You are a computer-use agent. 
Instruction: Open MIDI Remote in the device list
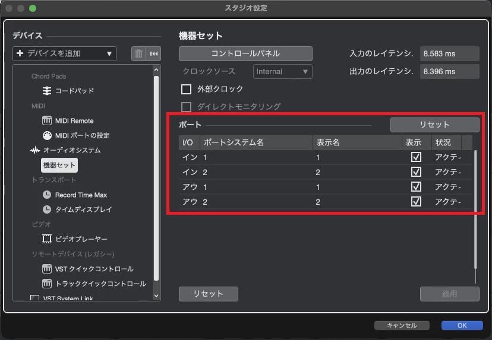[74, 120]
